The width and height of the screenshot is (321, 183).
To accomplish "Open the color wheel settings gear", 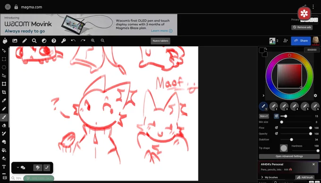I will tap(315, 95).
